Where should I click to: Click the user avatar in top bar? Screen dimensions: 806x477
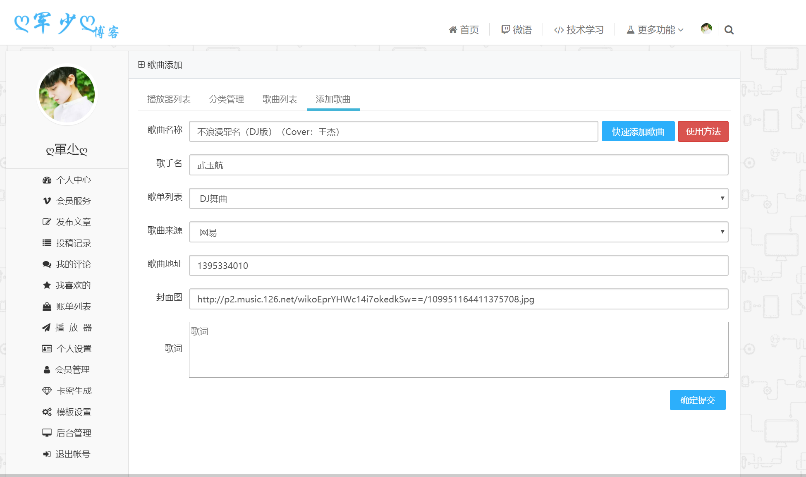706,29
